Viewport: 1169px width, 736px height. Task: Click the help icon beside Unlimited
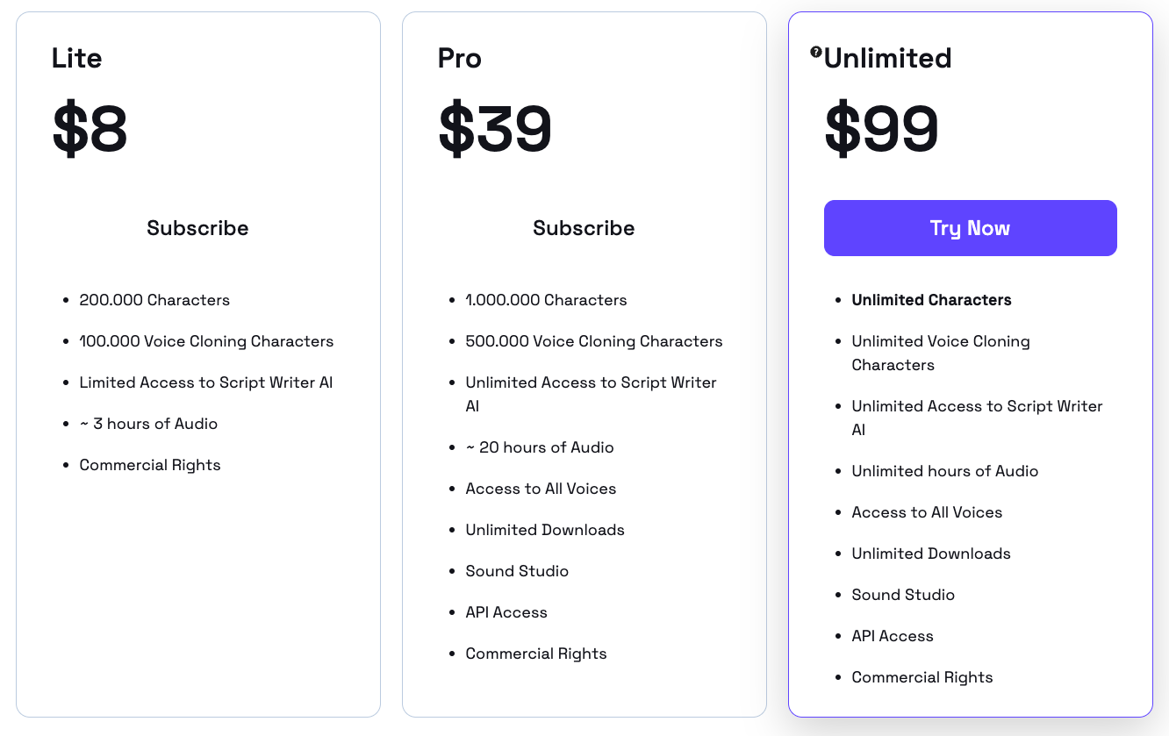pyautogui.click(x=816, y=53)
